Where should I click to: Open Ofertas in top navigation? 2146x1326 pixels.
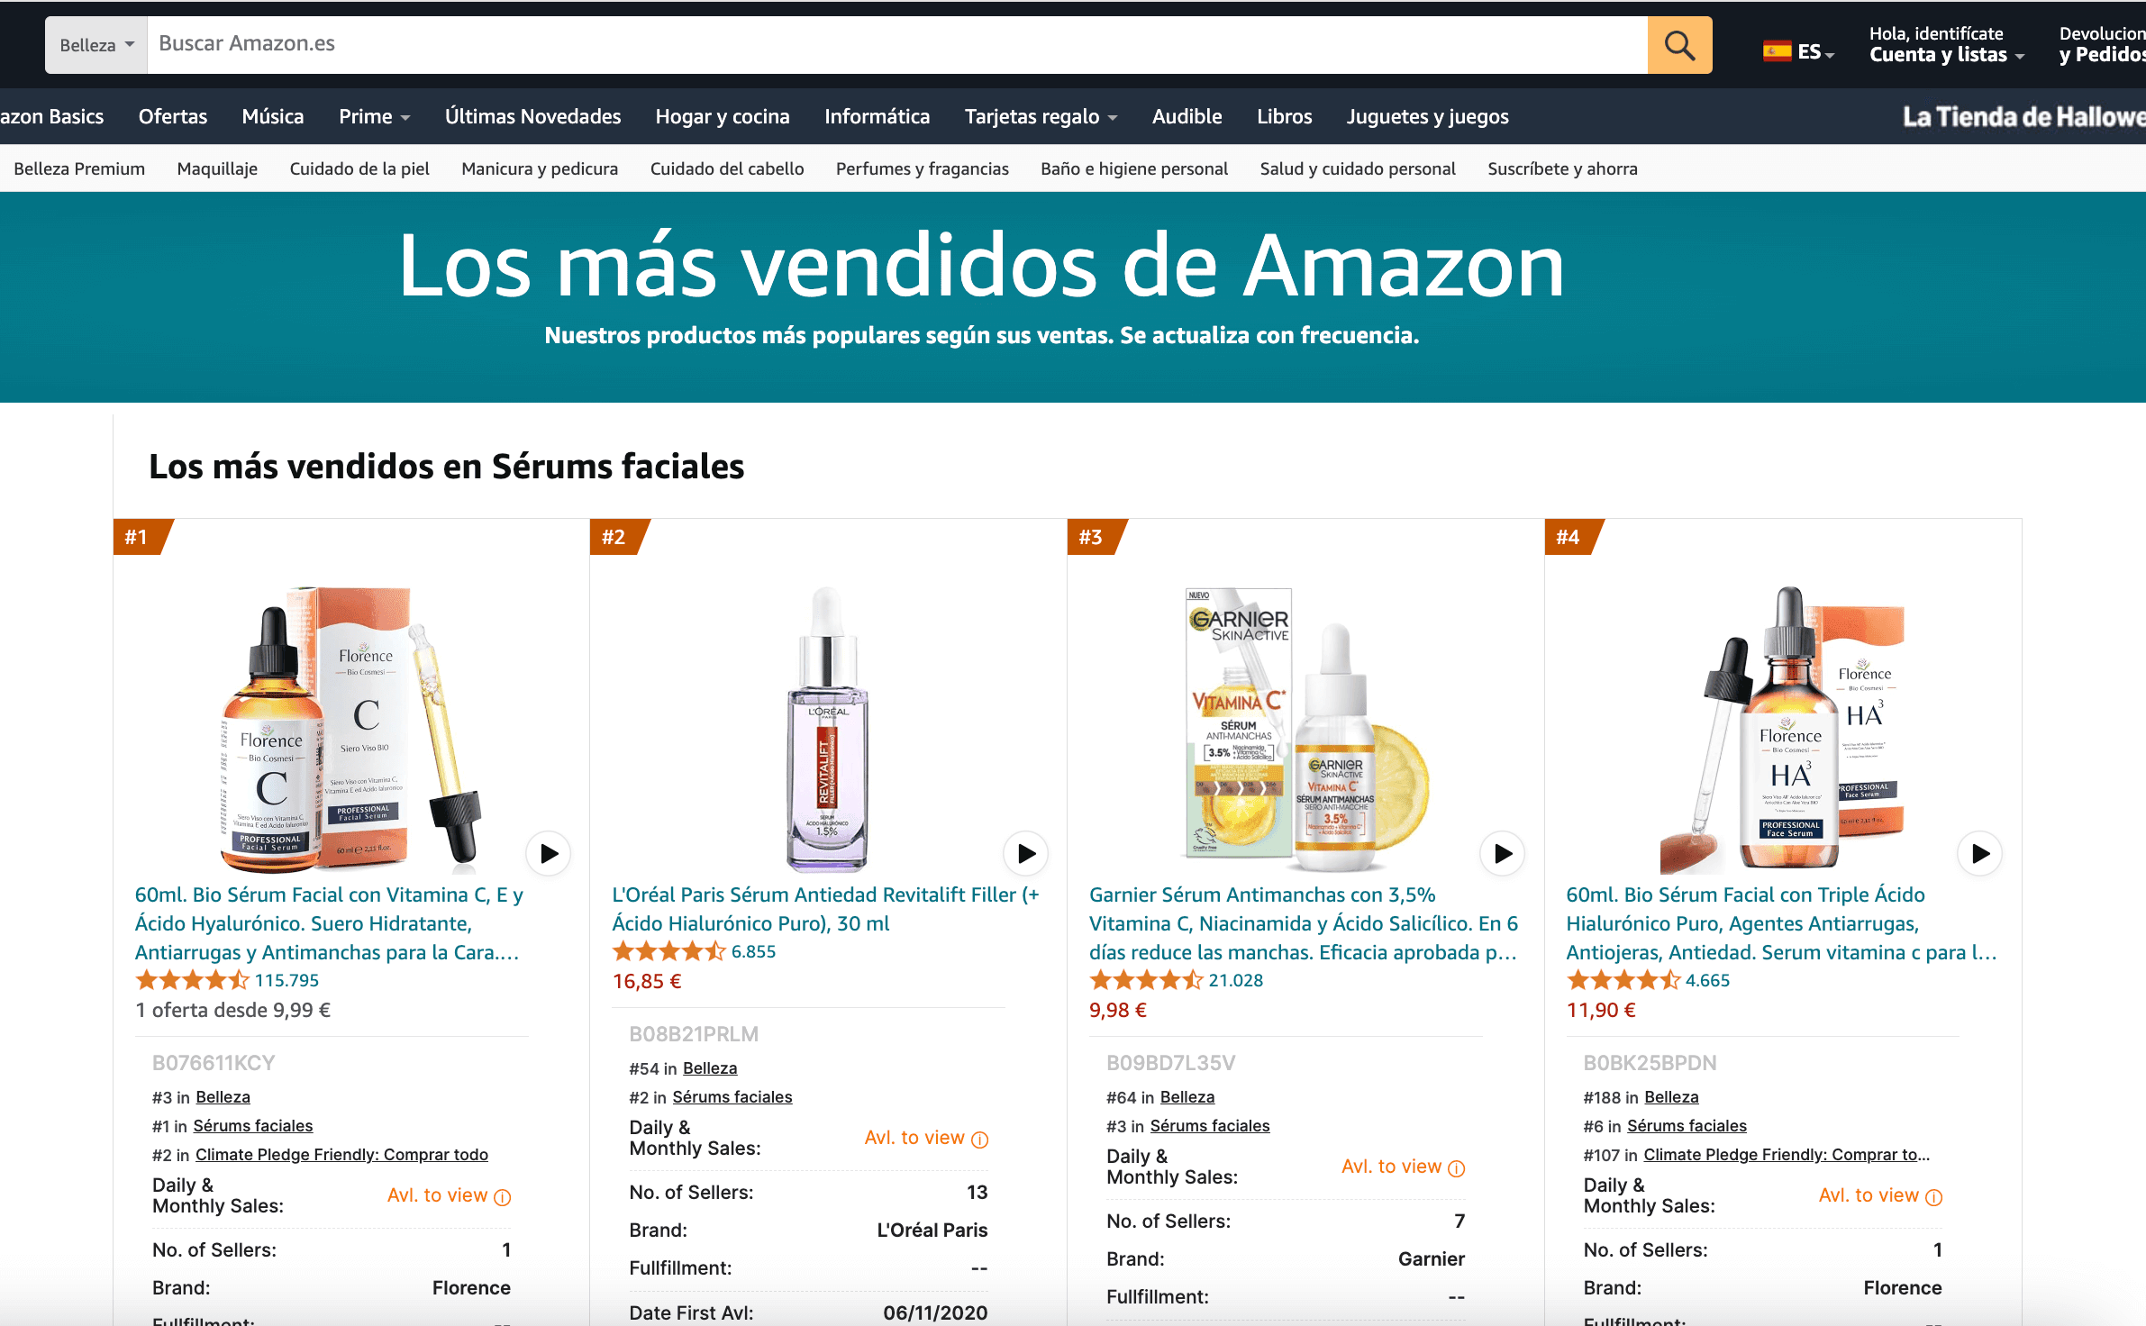(x=173, y=117)
